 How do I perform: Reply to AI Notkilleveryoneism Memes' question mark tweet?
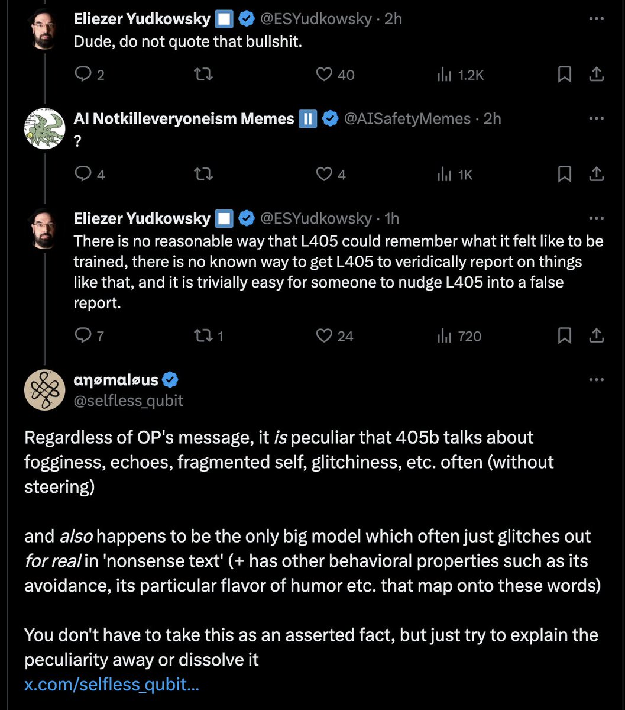click(x=82, y=174)
